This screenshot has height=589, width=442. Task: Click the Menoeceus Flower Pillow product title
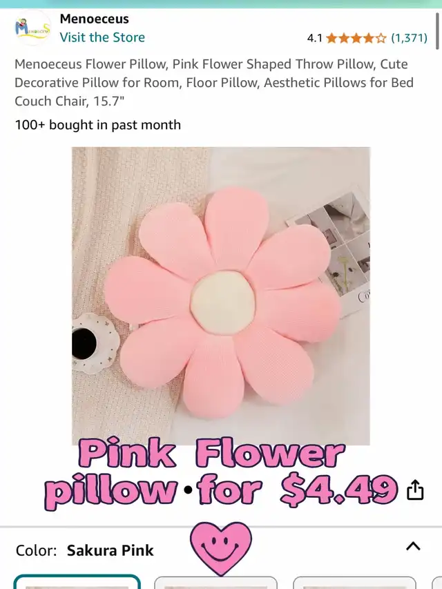point(214,83)
